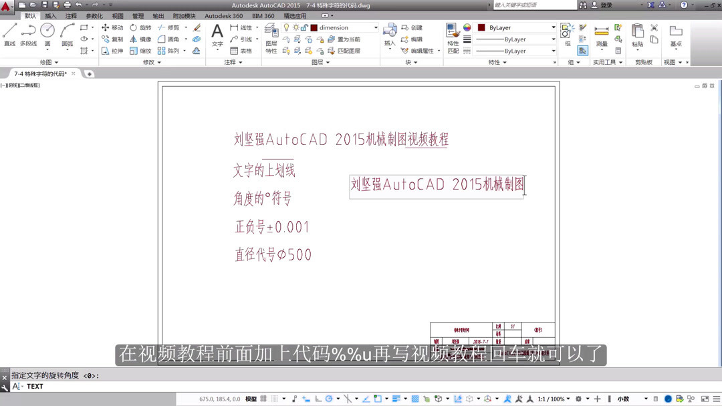
Task: Open the Autodesk 360 ribbon tab
Action: click(223, 15)
